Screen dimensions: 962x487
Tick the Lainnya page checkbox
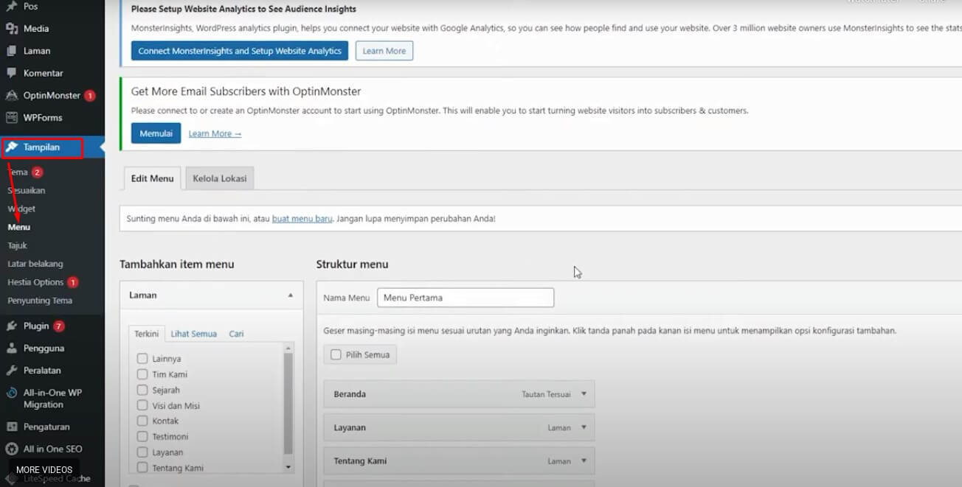(x=142, y=359)
